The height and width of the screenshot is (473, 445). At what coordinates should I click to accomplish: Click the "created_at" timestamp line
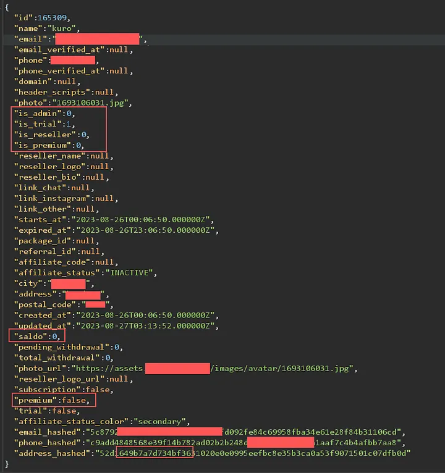pyautogui.click(x=117, y=316)
